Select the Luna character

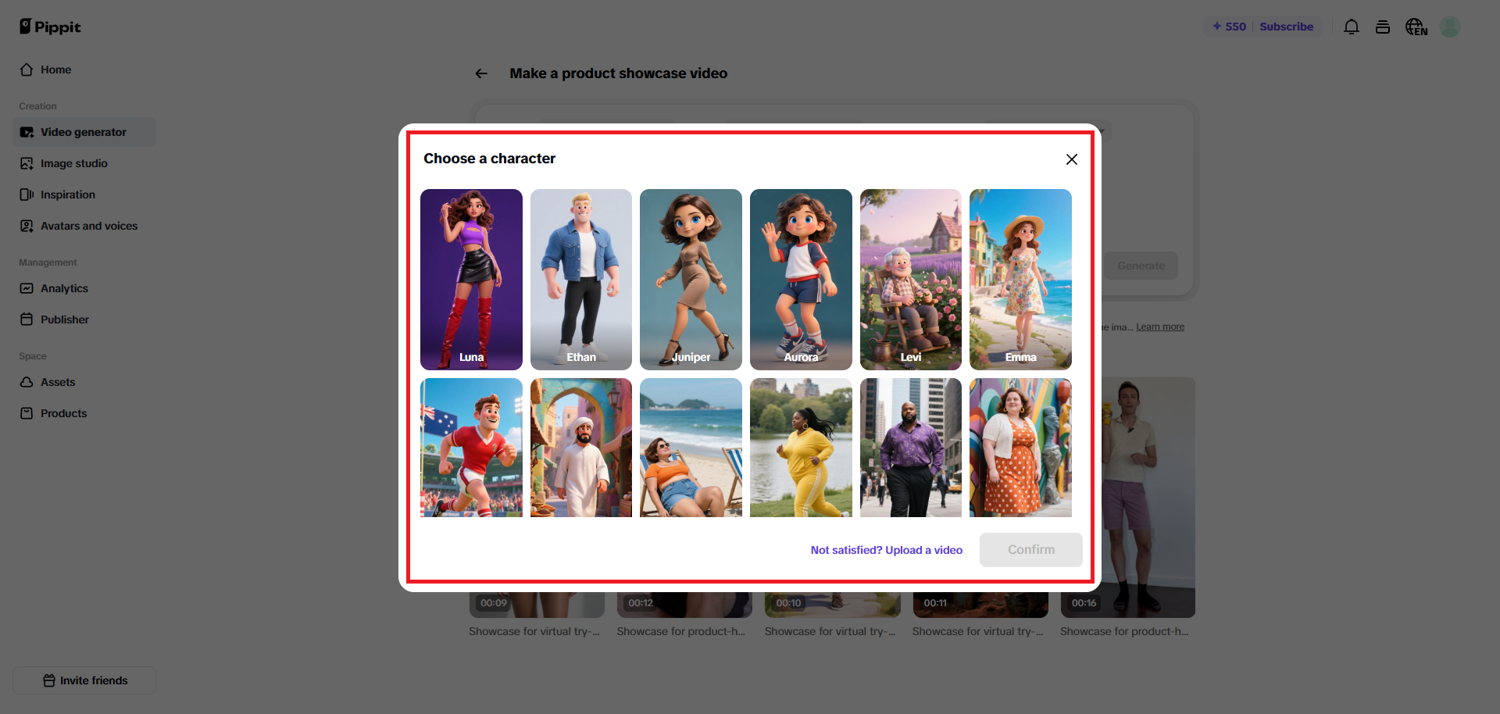click(x=470, y=280)
